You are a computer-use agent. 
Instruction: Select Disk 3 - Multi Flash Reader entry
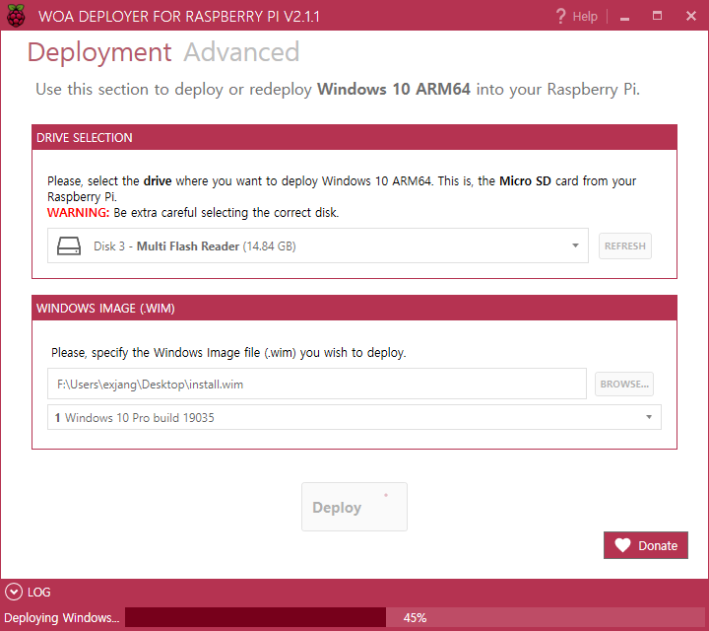318,245
